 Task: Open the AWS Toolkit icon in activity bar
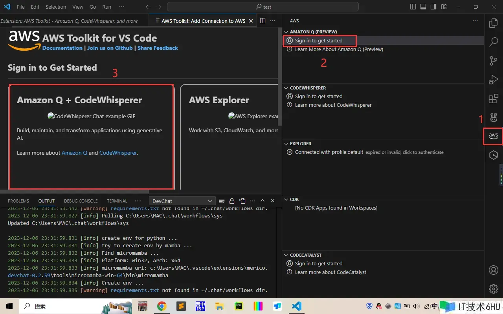pyautogui.click(x=494, y=135)
